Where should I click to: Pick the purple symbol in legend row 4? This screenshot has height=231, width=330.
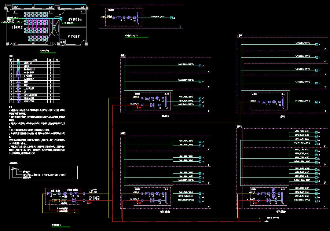click(x=18, y=73)
